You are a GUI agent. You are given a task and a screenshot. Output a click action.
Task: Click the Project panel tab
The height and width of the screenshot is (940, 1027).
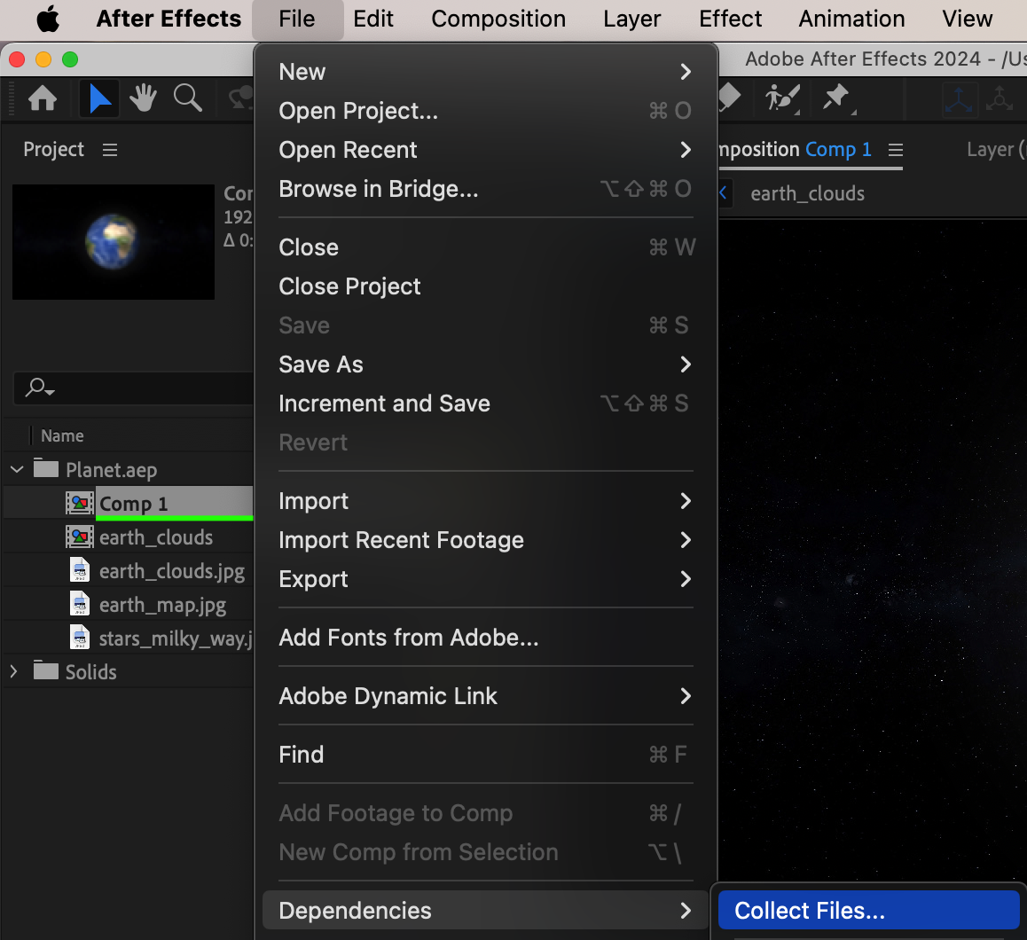coord(54,150)
